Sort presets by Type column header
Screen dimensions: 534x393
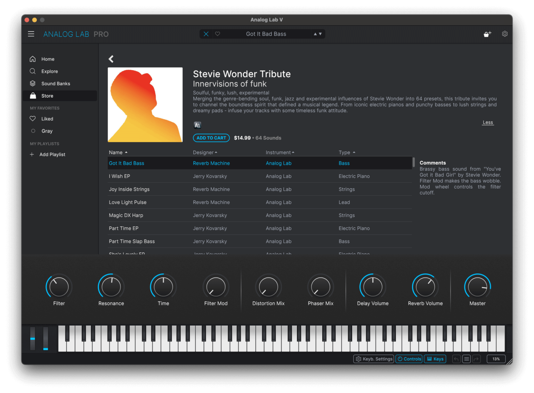[347, 152]
